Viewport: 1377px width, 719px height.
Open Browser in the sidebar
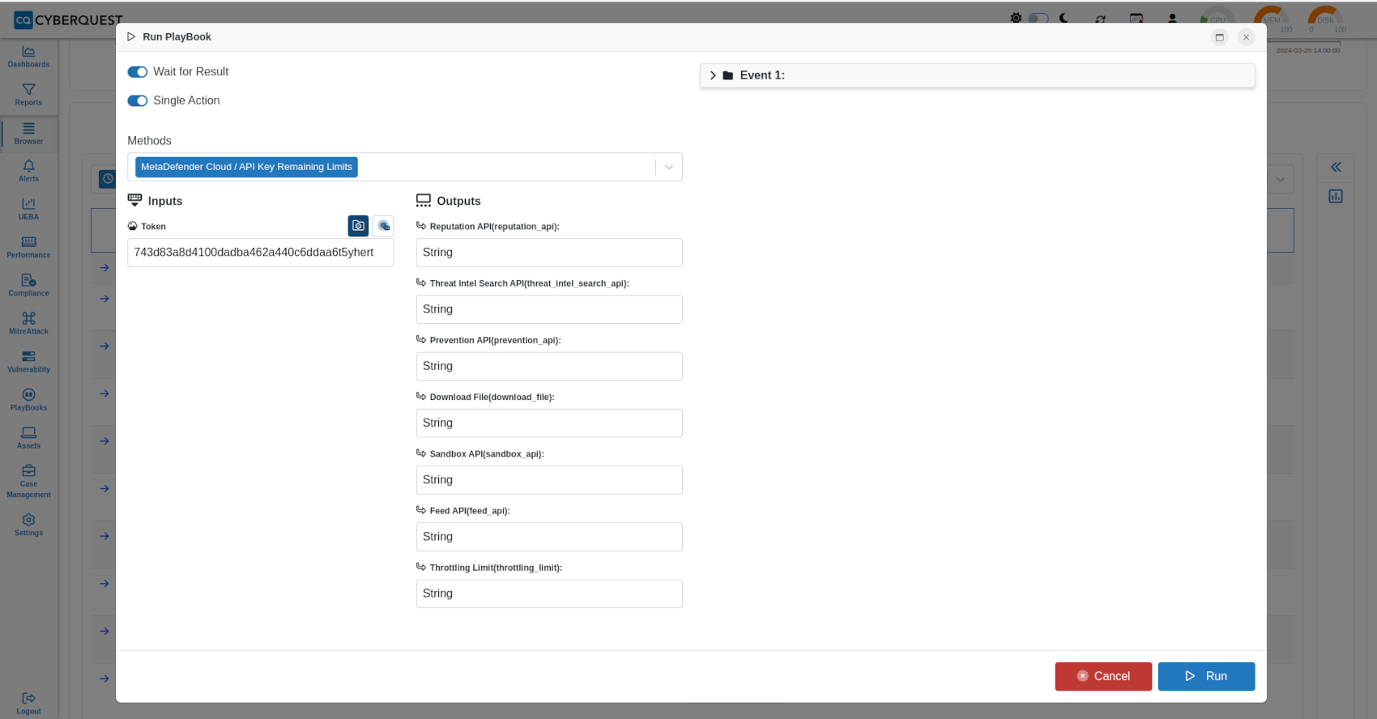28,134
